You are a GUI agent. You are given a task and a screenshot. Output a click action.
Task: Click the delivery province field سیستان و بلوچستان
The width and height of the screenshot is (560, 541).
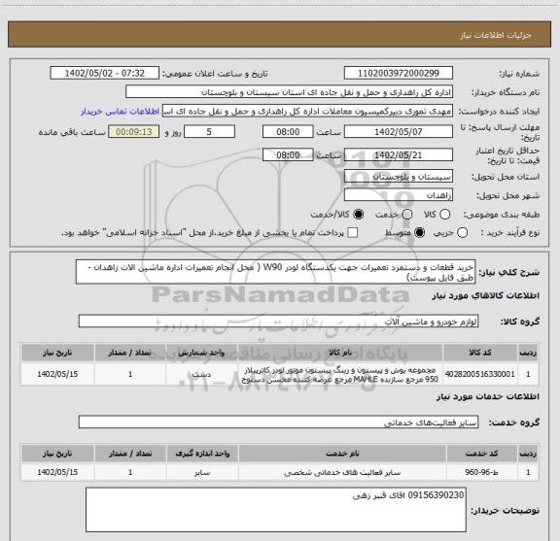click(399, 177)
